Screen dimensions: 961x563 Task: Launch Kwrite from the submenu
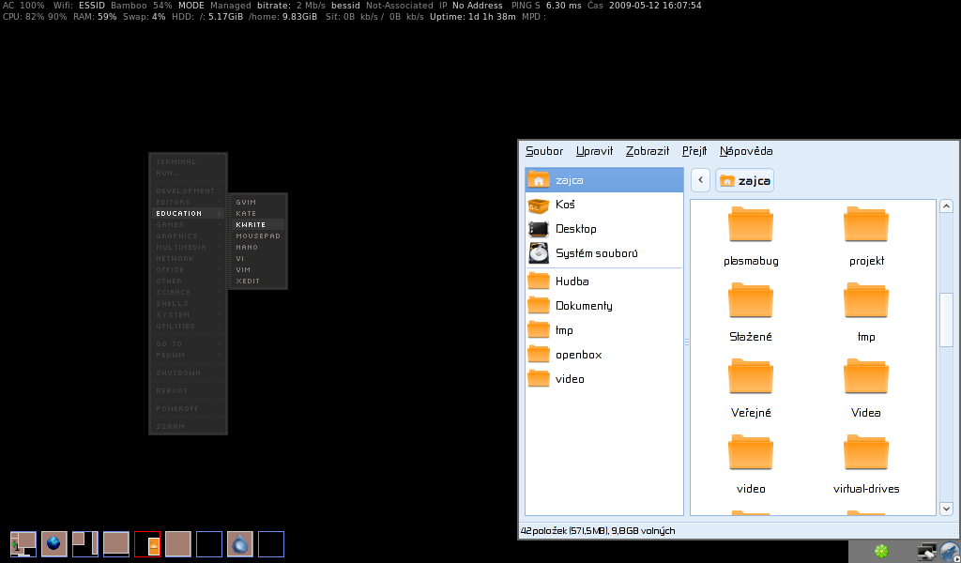click(258, 225)
